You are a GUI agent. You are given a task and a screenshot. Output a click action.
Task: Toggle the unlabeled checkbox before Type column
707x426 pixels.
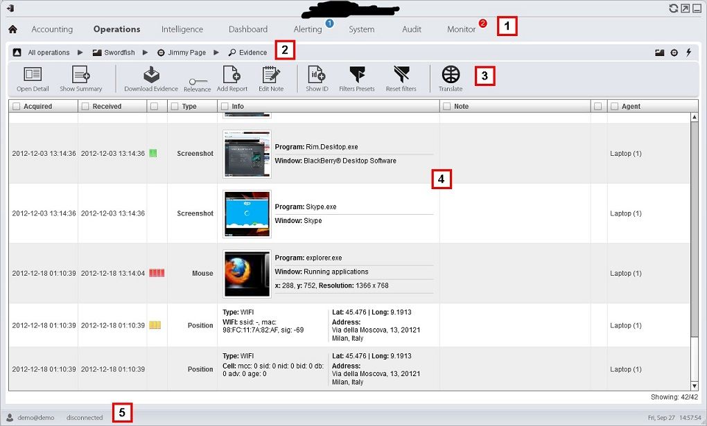[x=154, y=107]
